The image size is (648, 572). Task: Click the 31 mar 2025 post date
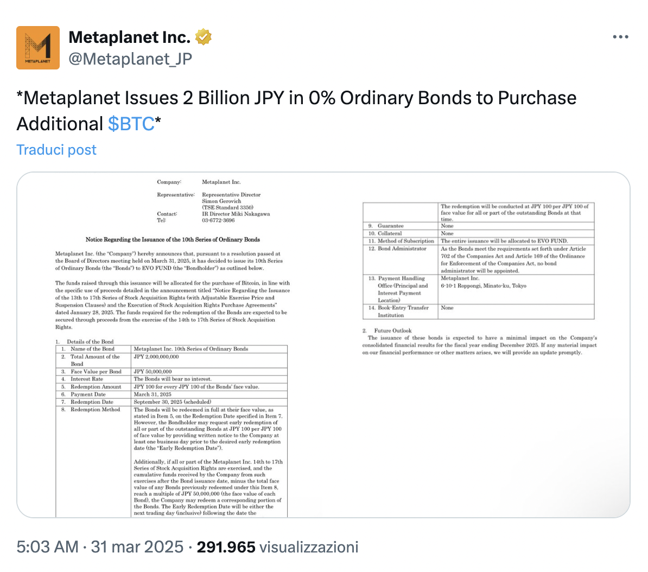click(137, 546)
